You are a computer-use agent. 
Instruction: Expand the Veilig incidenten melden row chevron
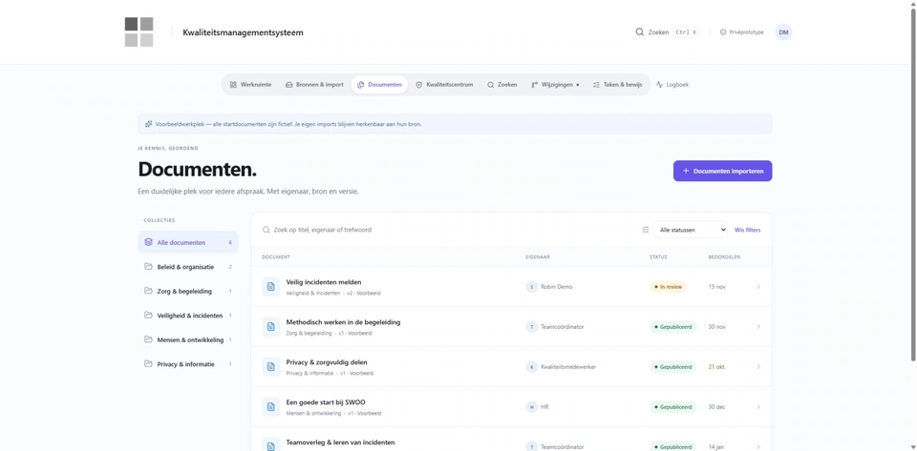click(x=758, y=287)
